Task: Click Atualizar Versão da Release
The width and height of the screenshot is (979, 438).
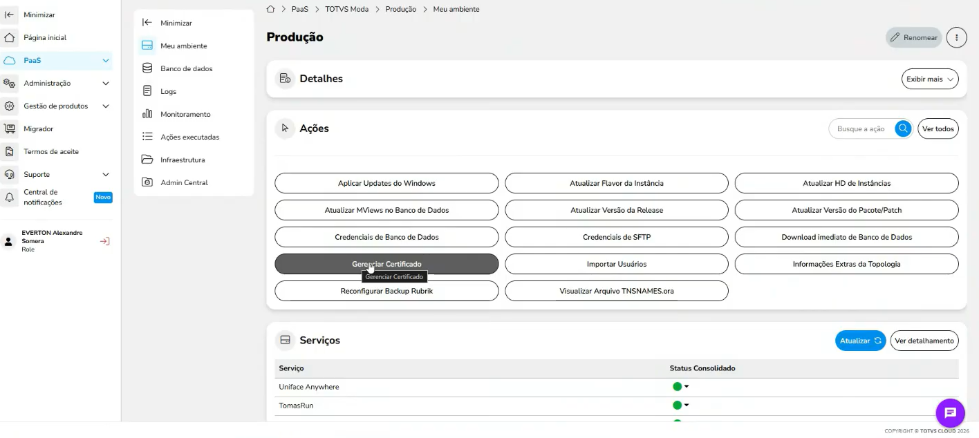Action: (x=617, y=210)
